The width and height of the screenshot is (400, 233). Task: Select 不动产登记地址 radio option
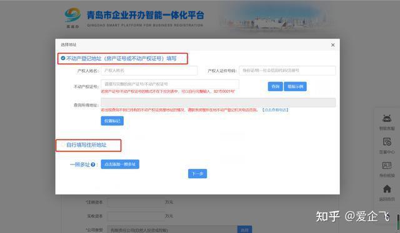63,59
